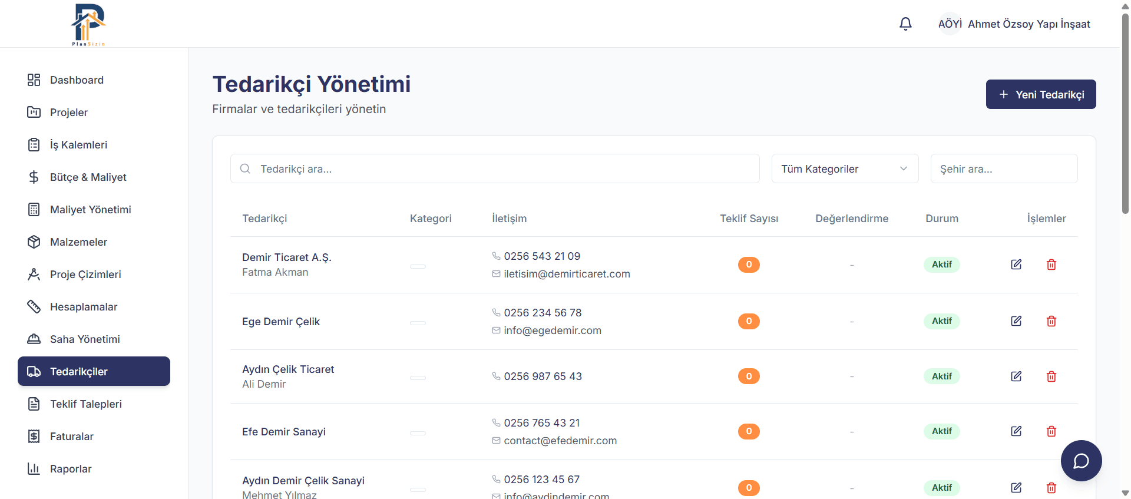Click the Aktif badge for Ege Demir Çelik
1131x499 pixels.
click(941, 321)
